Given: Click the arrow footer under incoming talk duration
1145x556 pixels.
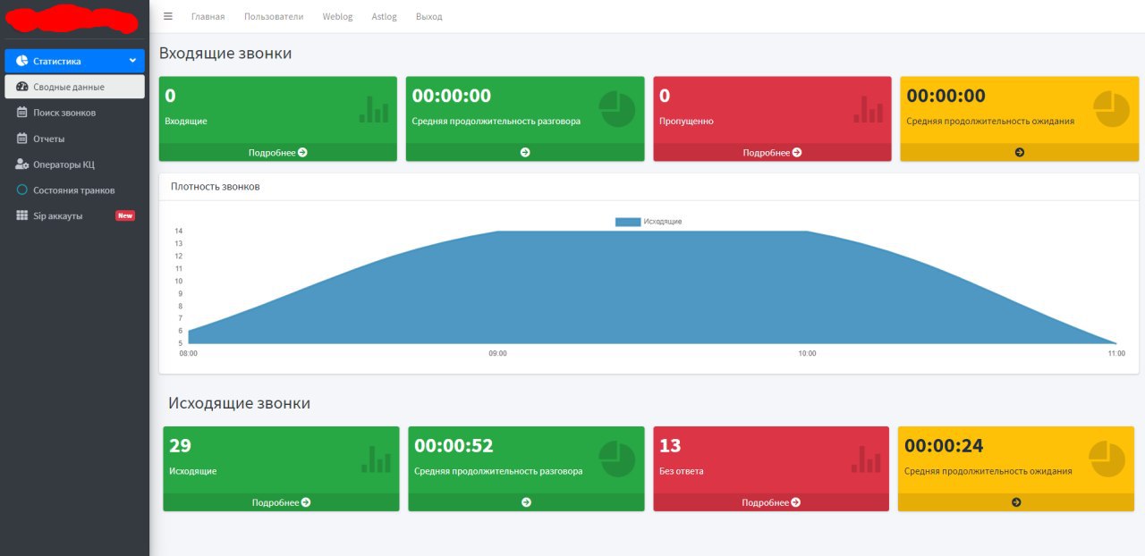Looking at the screenshot, I should 525,152.
